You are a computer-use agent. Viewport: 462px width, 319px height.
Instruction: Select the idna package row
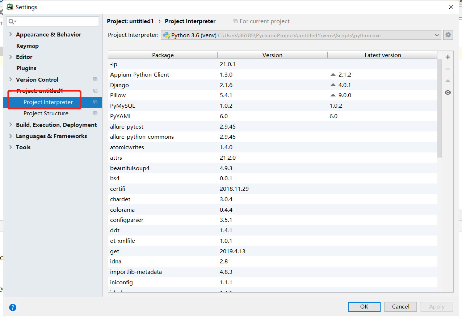pyautogui.click(x=273, y=261)
